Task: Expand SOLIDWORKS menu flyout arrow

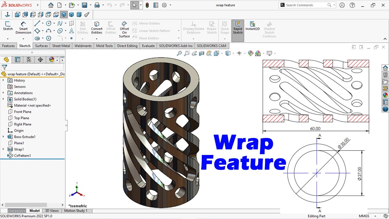Action: pos(38,5)
